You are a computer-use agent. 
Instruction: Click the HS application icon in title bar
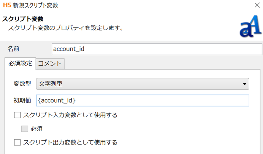[x=7, y=5]
